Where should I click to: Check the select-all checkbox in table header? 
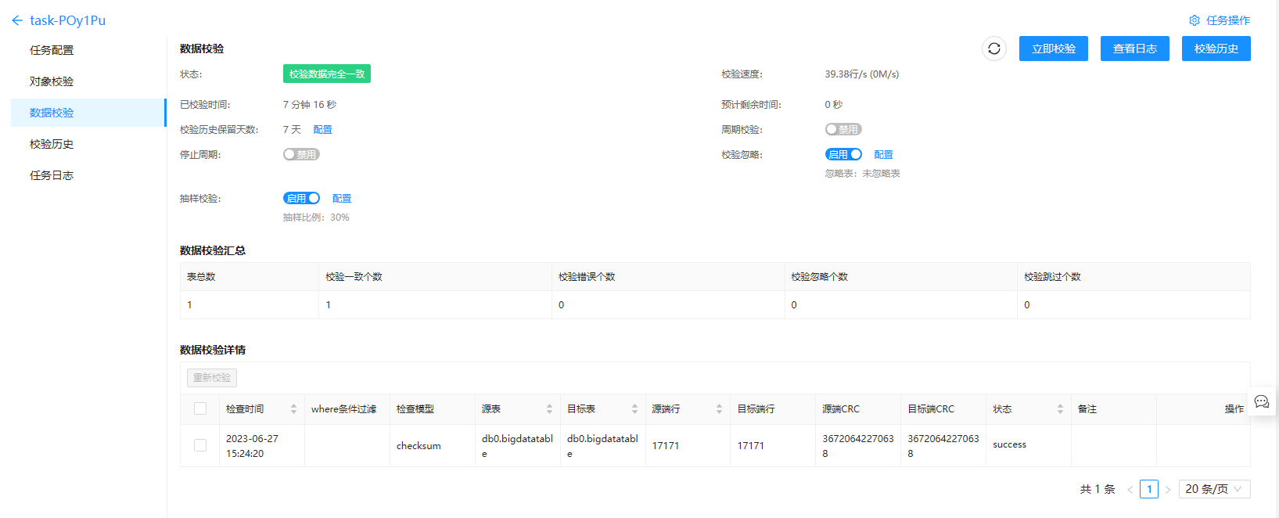(x=200, y=408)
